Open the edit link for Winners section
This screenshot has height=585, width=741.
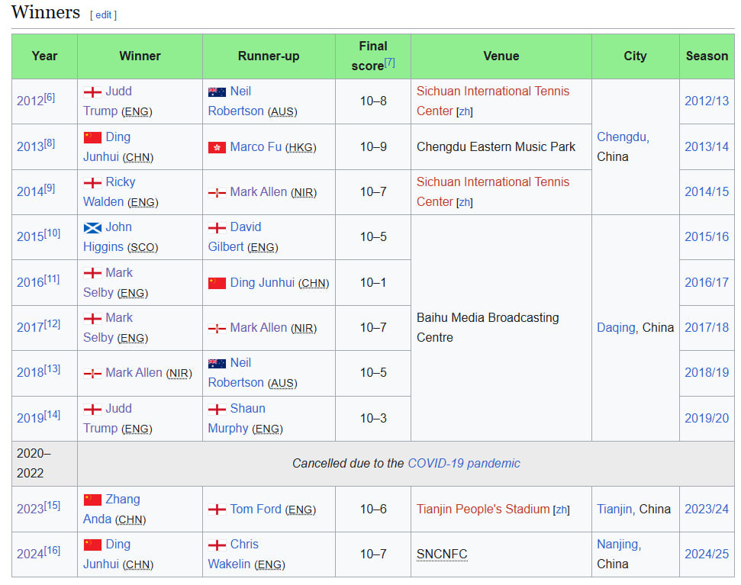pos(103,14)
